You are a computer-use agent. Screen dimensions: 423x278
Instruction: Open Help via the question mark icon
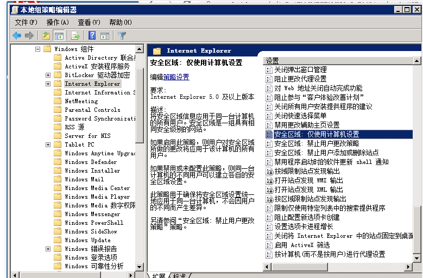click(x=92, y=36)
